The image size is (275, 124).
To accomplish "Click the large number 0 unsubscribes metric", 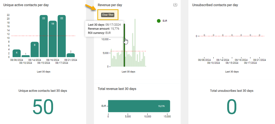I will click(232, 107).
